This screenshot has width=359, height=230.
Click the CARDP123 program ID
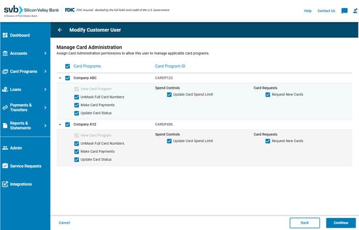(x=164, y=78)
